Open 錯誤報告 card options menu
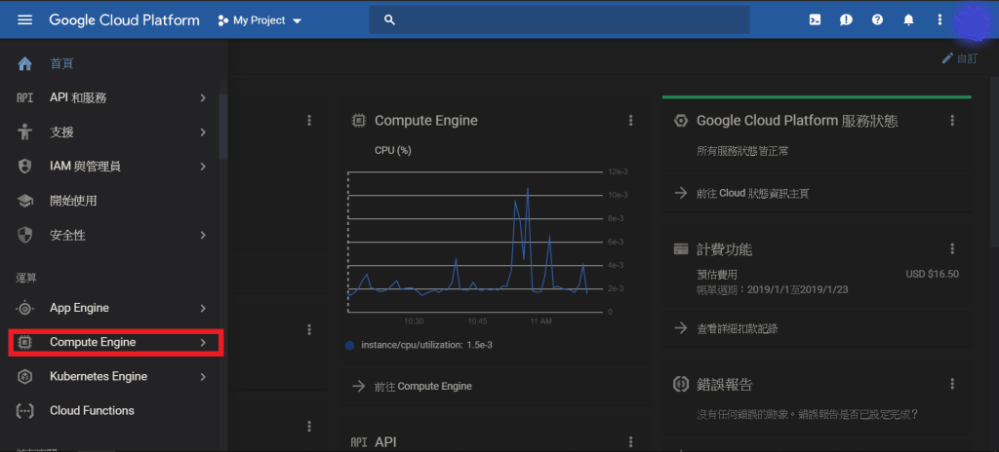Screen dimensions: 999x452 pyautogui.click(x=952, y=384)
